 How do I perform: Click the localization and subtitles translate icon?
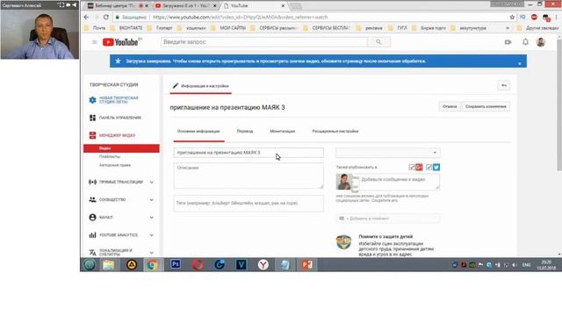92,252
